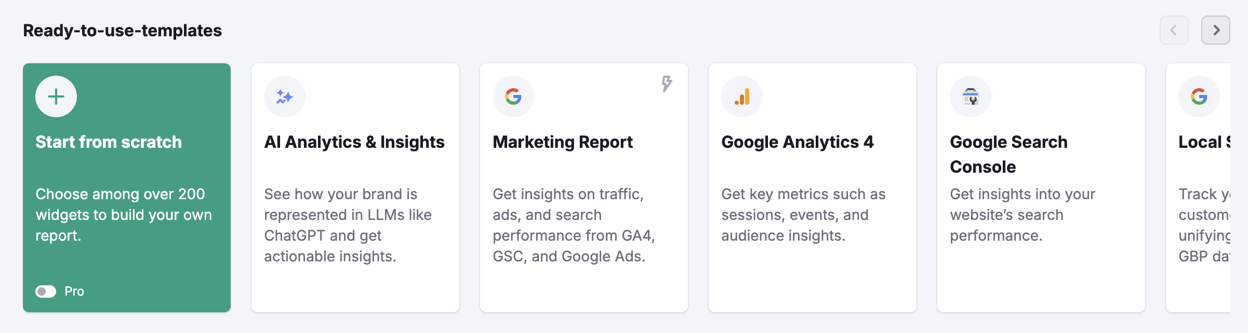Click the left chevron above the templates
1248x333 pixels.
[x=1174, y=30]
